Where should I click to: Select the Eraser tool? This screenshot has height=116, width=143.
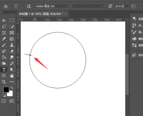[x=12, y=51]
